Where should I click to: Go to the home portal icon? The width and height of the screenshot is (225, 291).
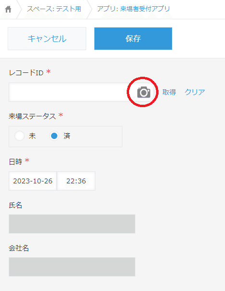click(x=8, y=9)
